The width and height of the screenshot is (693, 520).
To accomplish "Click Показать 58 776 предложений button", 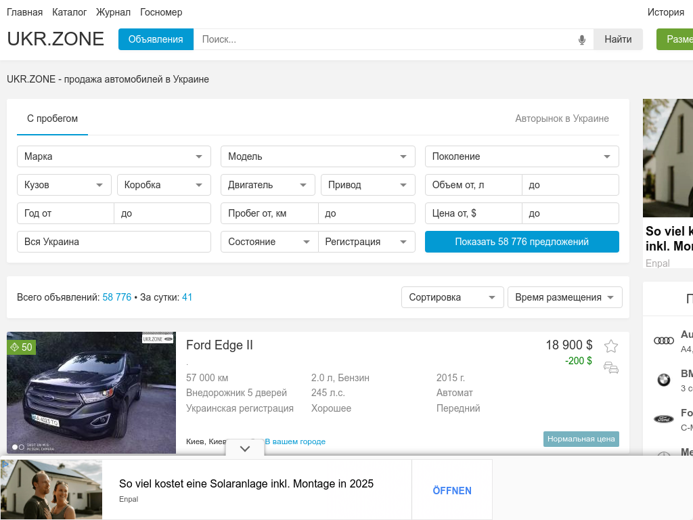I will 522,242.
